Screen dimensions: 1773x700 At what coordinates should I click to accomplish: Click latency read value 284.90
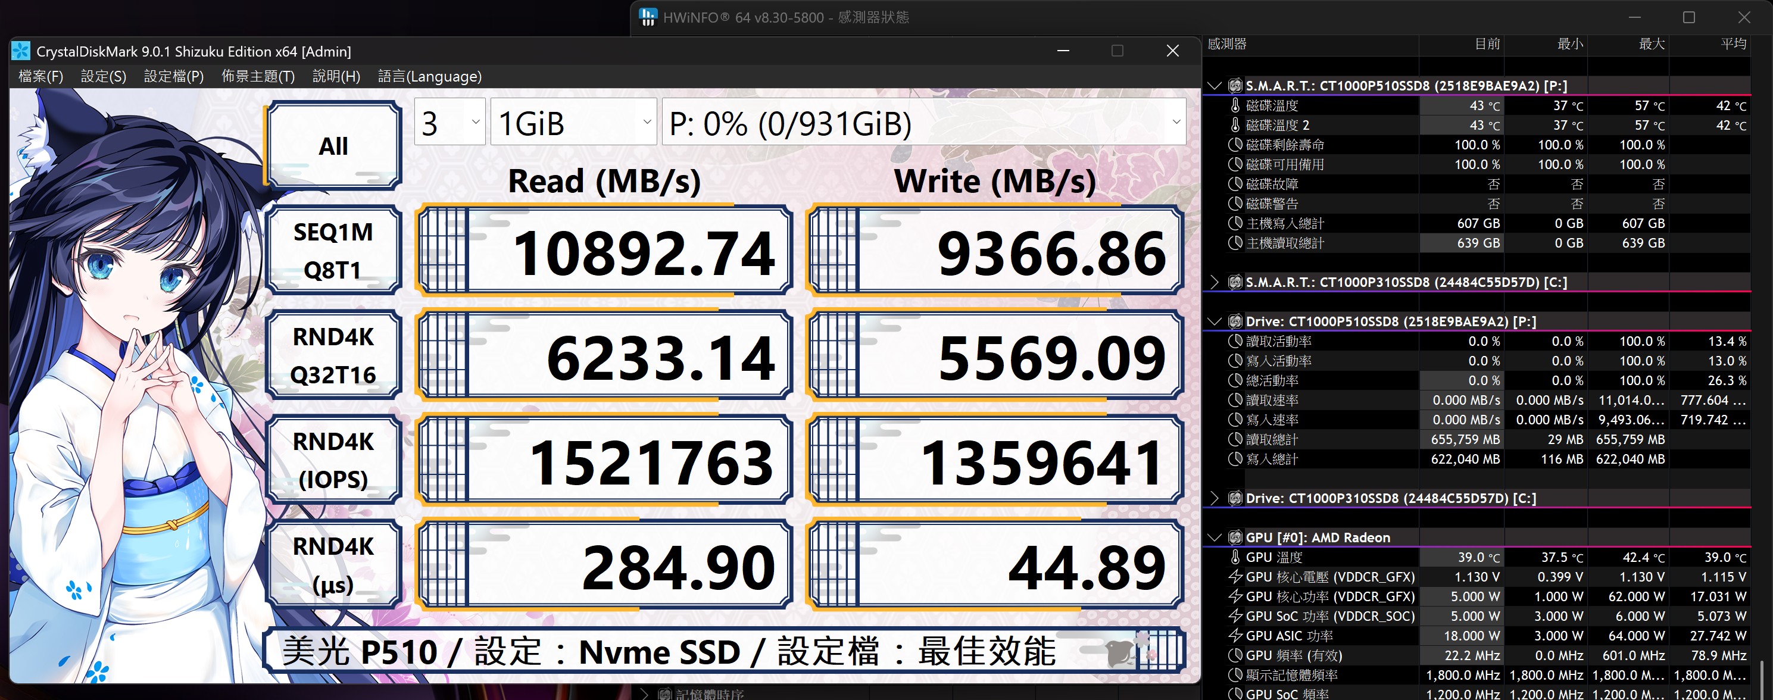tap(604, 565)
